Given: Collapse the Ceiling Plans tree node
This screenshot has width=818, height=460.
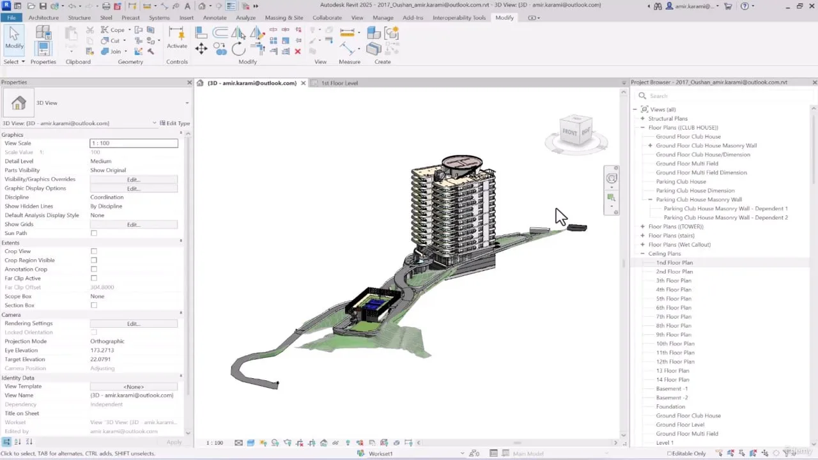Looking at the screenshot, I should coord(642,254).
